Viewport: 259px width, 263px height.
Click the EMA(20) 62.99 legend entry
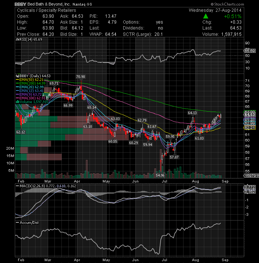pos(31,87)
